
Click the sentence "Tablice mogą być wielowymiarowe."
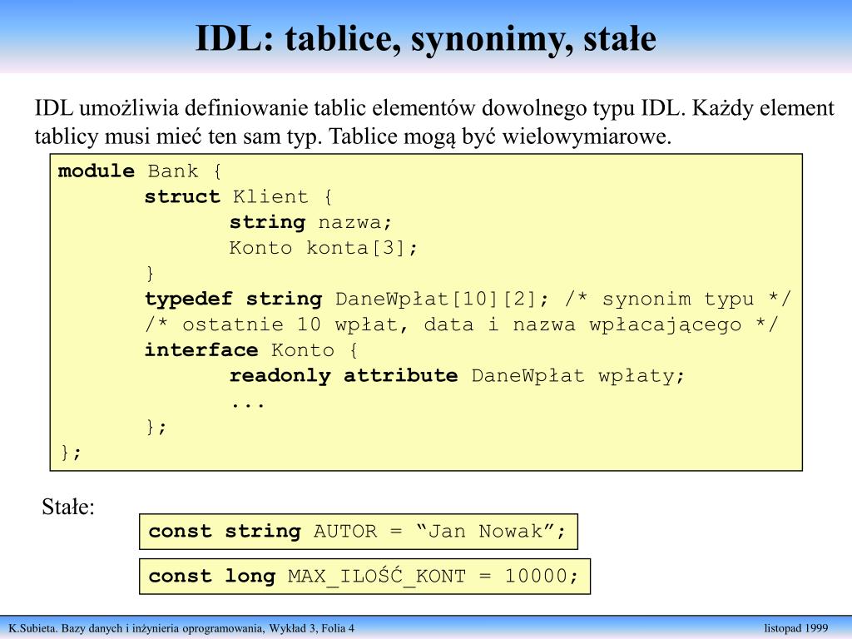(x=500, y=136)
